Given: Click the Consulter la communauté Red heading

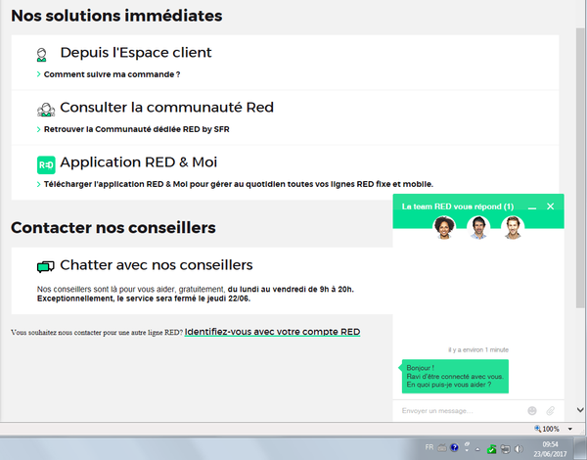Looking at the screenshot, I should (167, 108).
